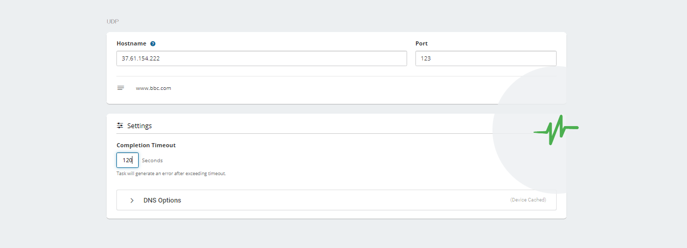This screenshot has height=248, width=687.
Task: Select the description lines icon beside www.bbc.com
Action: 121,88
